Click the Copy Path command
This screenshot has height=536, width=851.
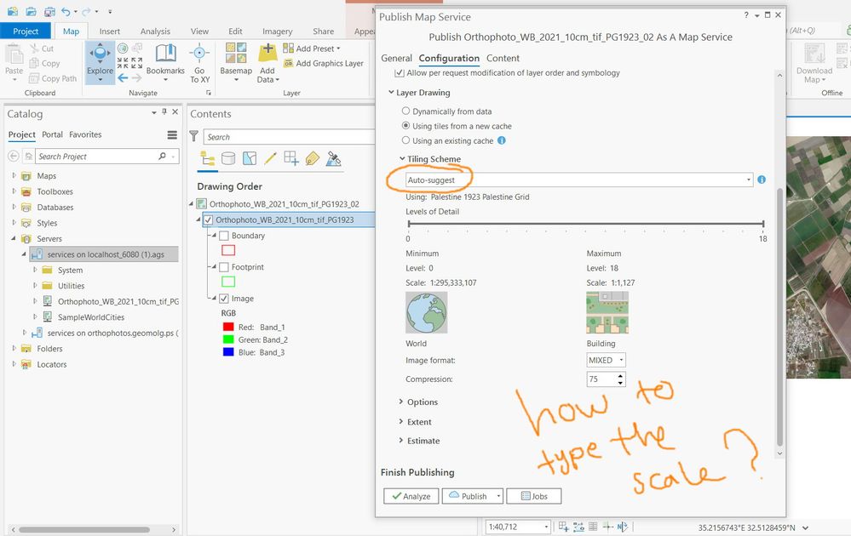pyautogui.click(x=53, y=78)
